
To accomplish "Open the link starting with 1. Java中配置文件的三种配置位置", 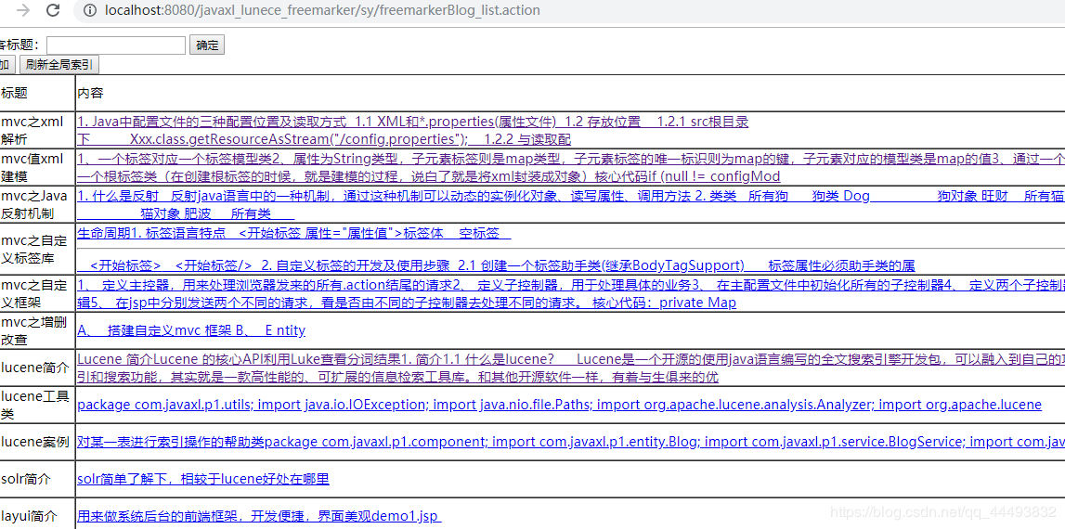I will click(x=412, y=122).
